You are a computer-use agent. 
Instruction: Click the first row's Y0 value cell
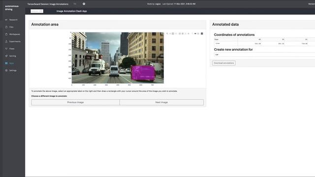[x=273, y=43]
